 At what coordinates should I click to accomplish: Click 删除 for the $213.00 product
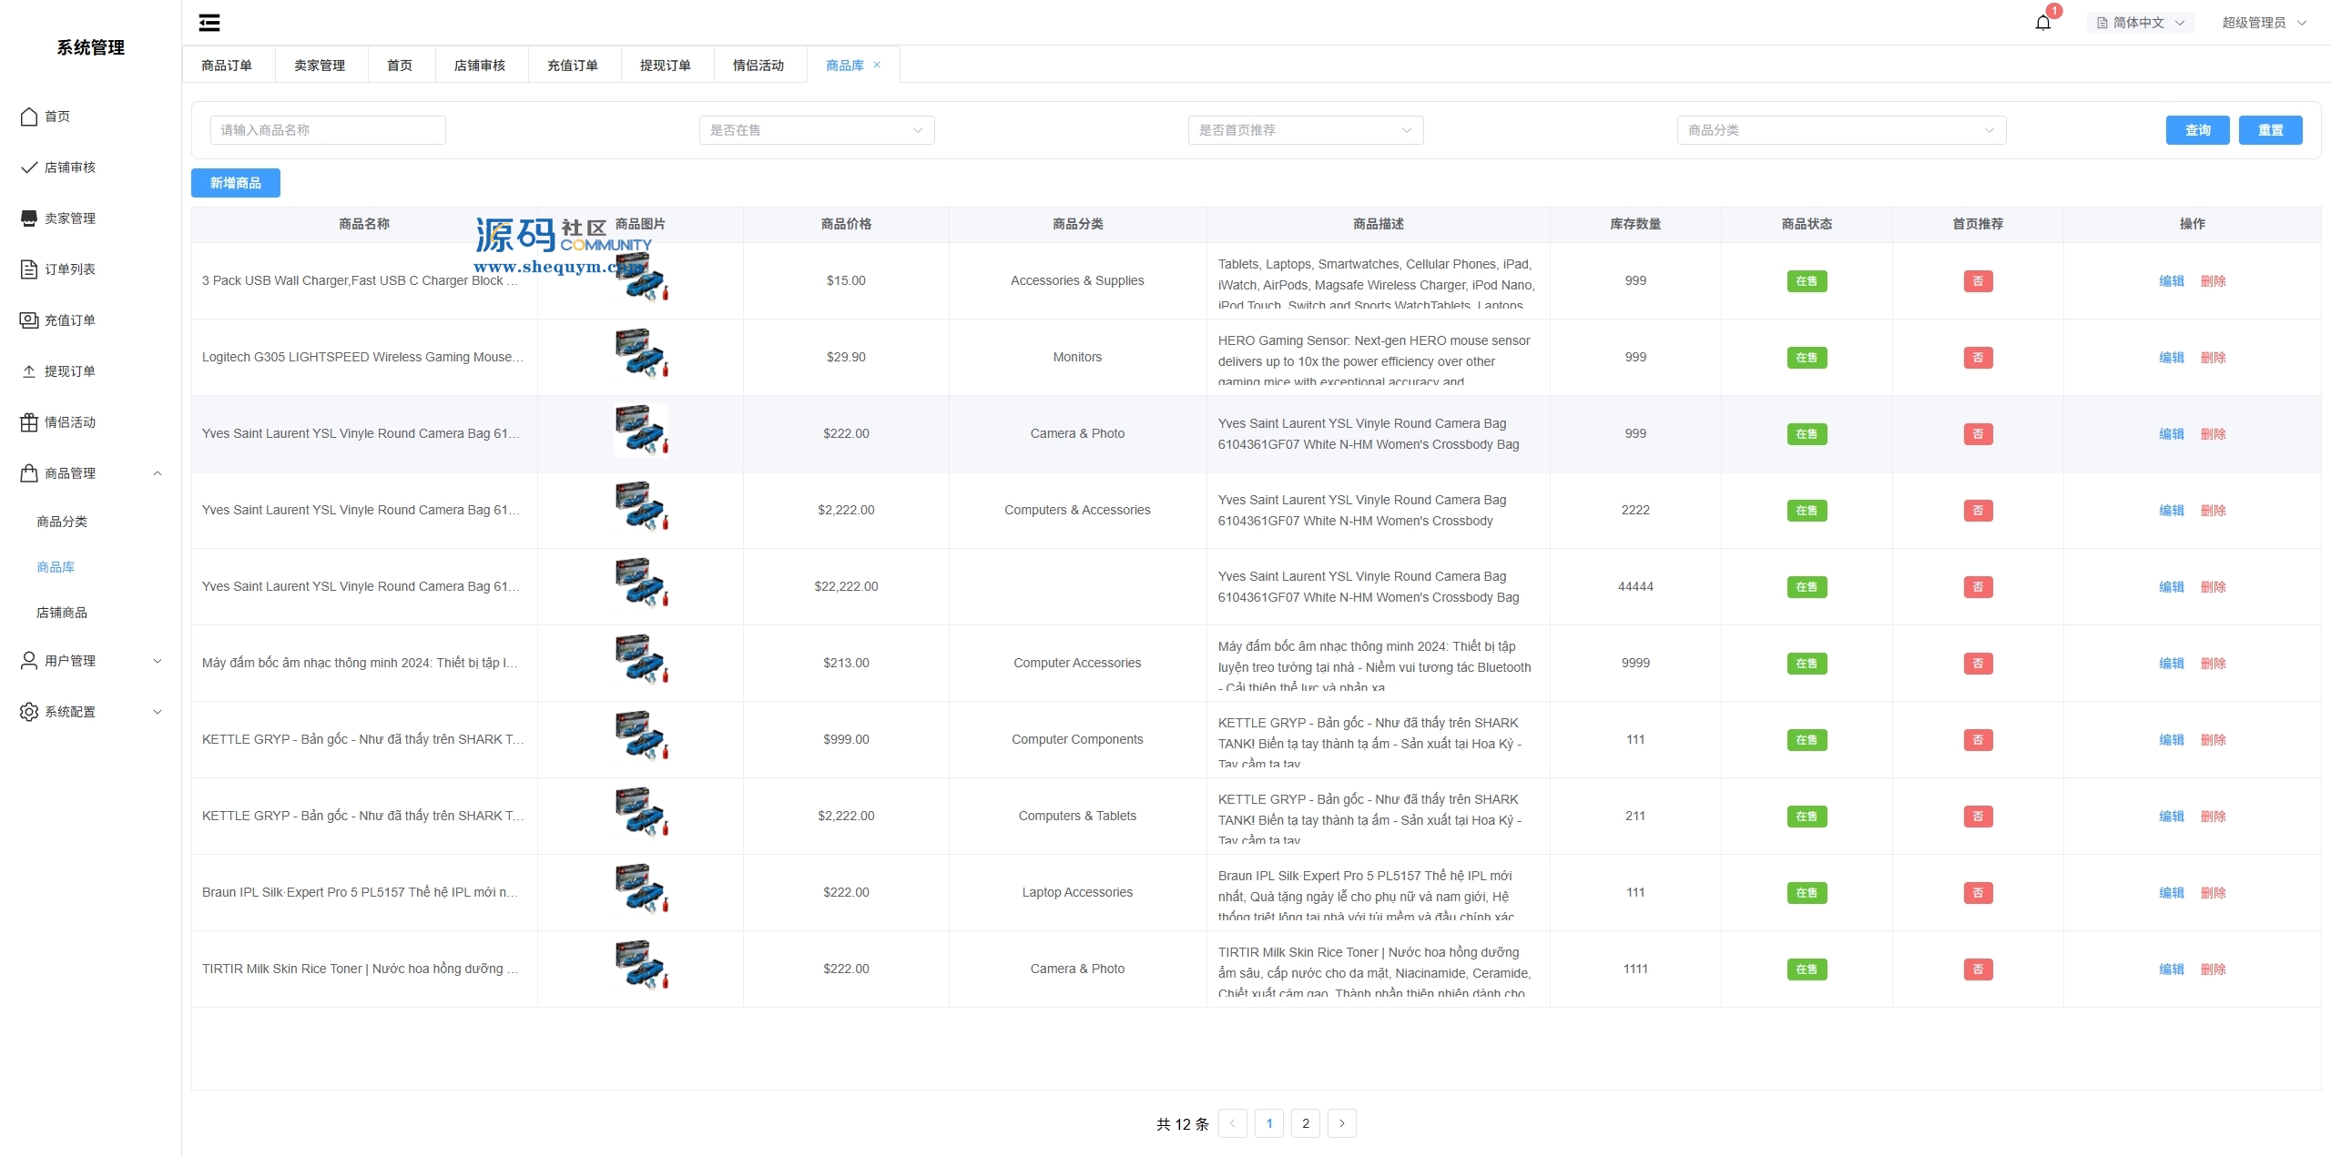click(x=2213, y=664)
